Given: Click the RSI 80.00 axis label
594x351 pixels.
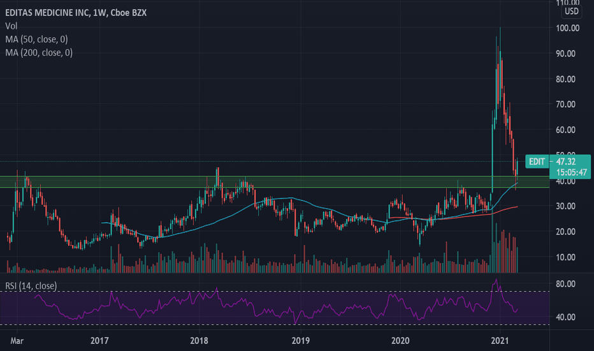Looking at the screenshot, I should (x=565, y=284).
